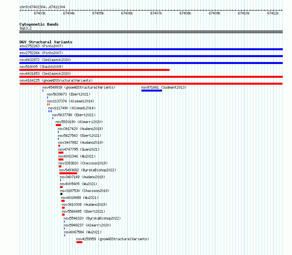Click the 67405k ruler mark
The image size is (292, 255).
[98, 13]
